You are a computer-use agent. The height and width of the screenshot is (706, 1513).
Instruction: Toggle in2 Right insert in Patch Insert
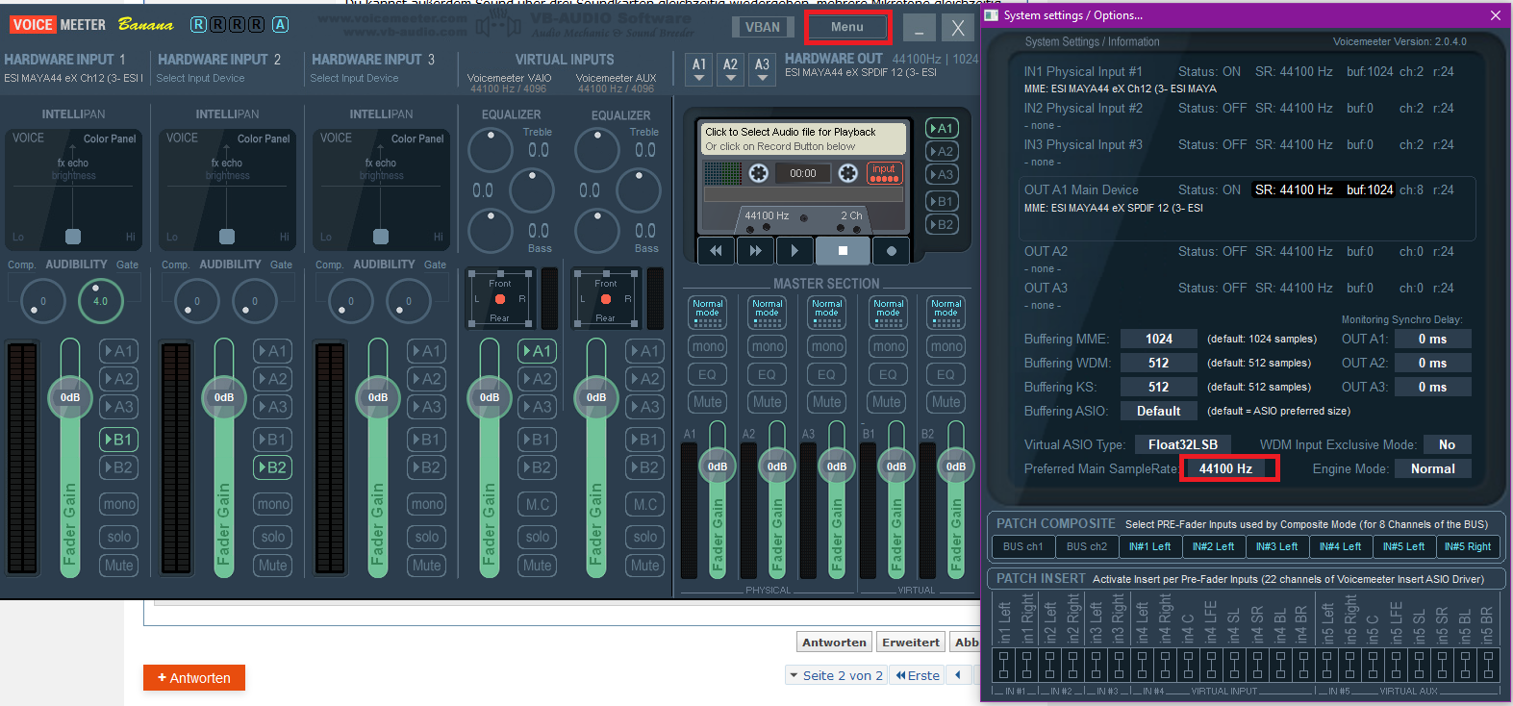pos(1072,664)
